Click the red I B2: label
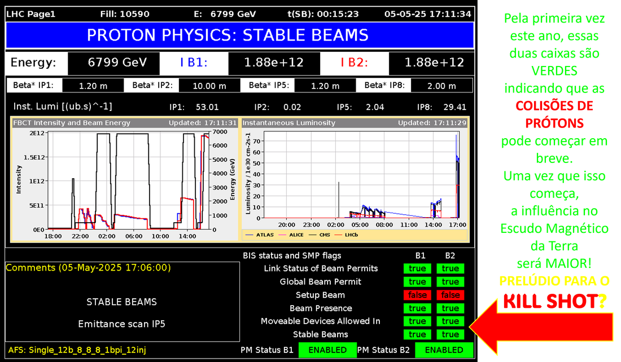Screen dimensions: 621x362 pyautogui.click(x=355, y=63)
